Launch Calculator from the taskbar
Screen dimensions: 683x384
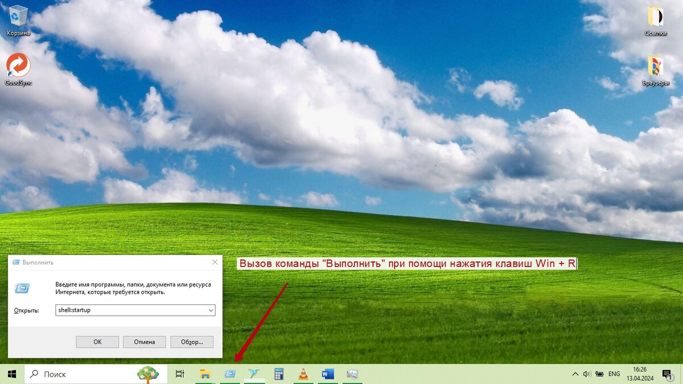pyautogui.click(x=279, y=374)
